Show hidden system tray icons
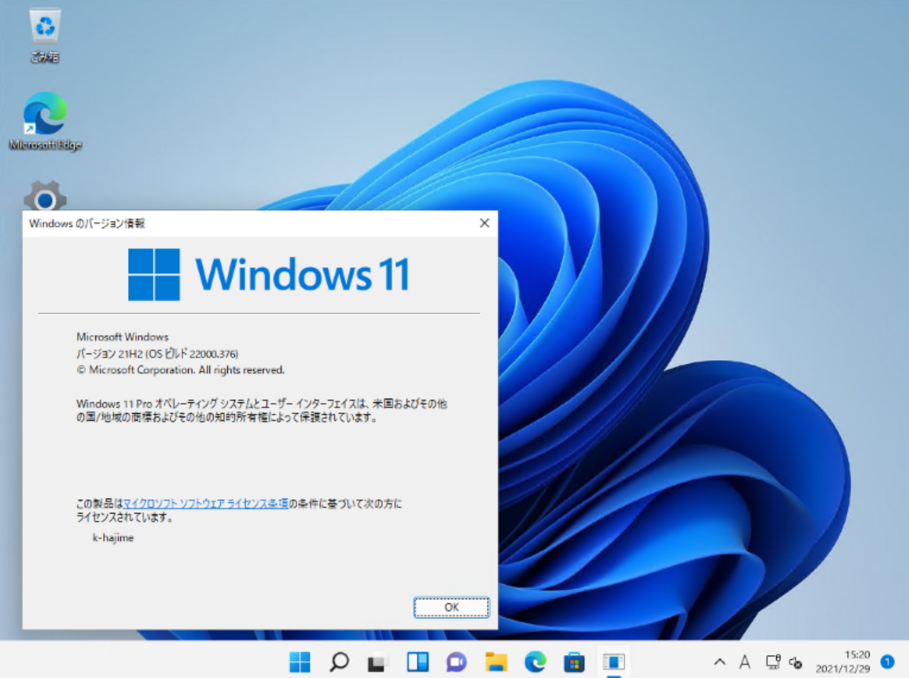Viewport: 909px width, 678px height. 720,661
